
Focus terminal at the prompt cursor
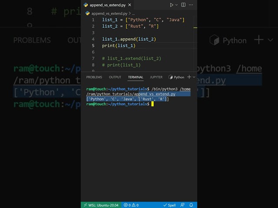tap(152, 104)
